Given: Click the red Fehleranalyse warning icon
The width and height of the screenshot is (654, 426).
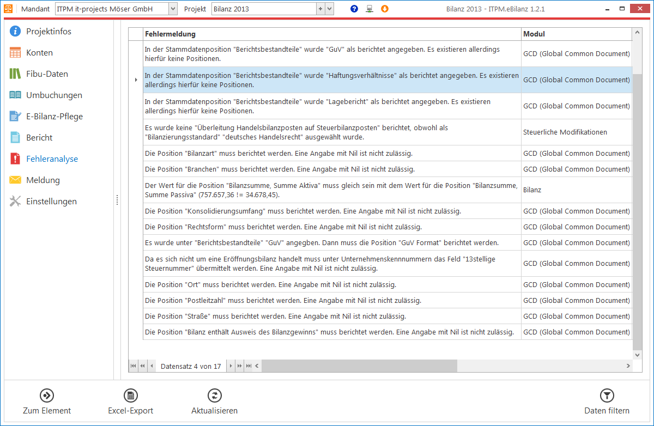Looking at the screenshot, I should [x=15, y=159].
